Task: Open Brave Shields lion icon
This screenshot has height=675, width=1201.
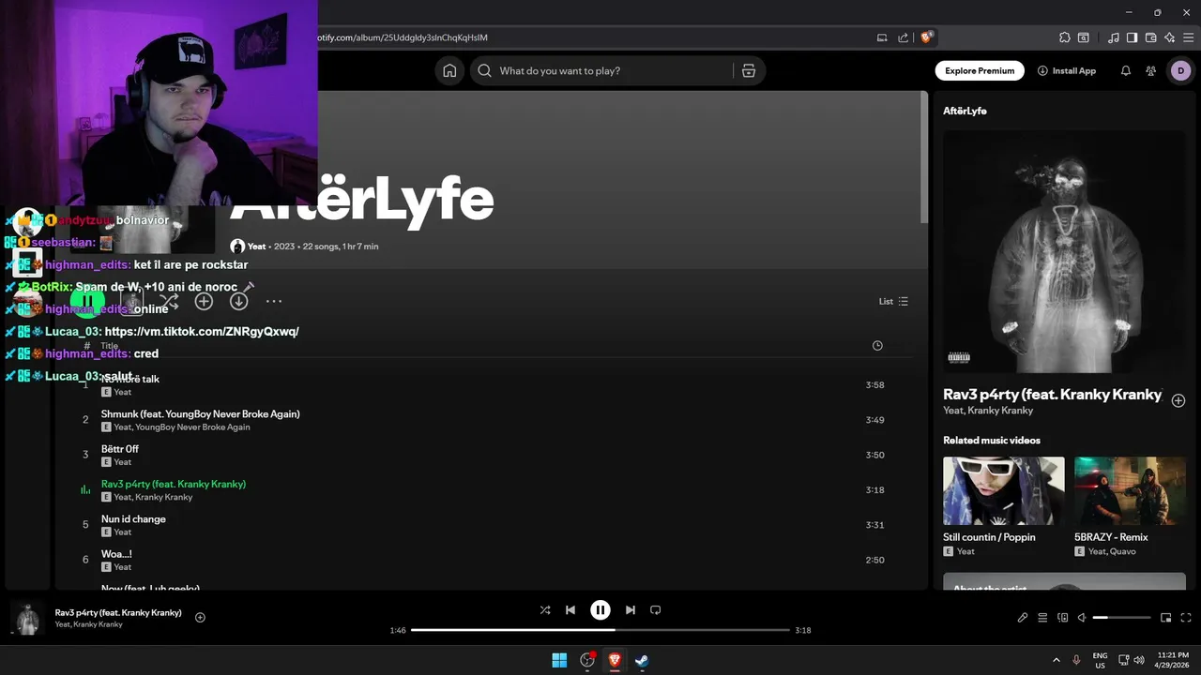Action: pos(927,37)
